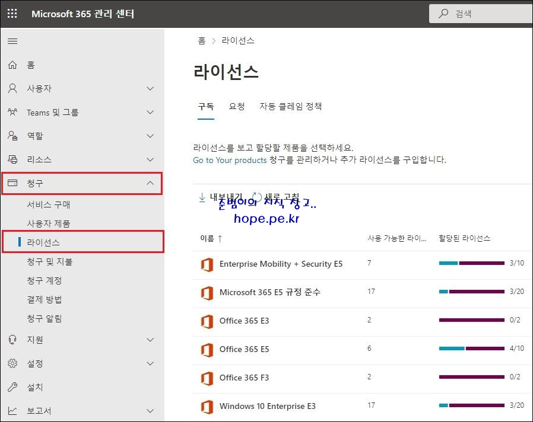Open 서비스 구매 in sidebar
This screenshot has width=533, height=422.
[49, 204]
